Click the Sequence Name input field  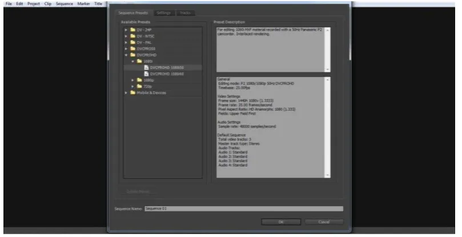pos(244,209)
